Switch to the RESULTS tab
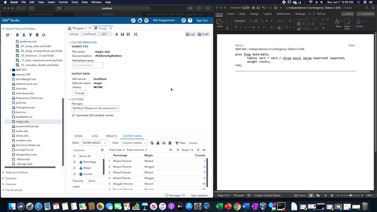377x212 pixels. [112, 136]
